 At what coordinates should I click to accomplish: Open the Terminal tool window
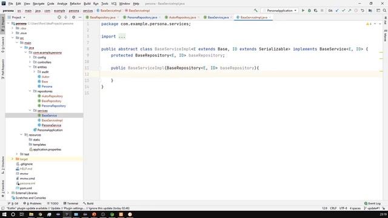71,203
